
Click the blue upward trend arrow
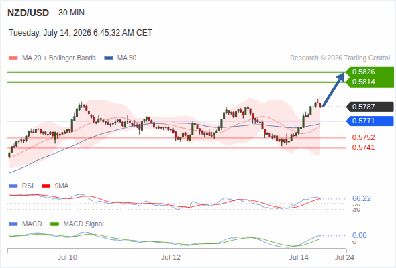pos(334,89)
